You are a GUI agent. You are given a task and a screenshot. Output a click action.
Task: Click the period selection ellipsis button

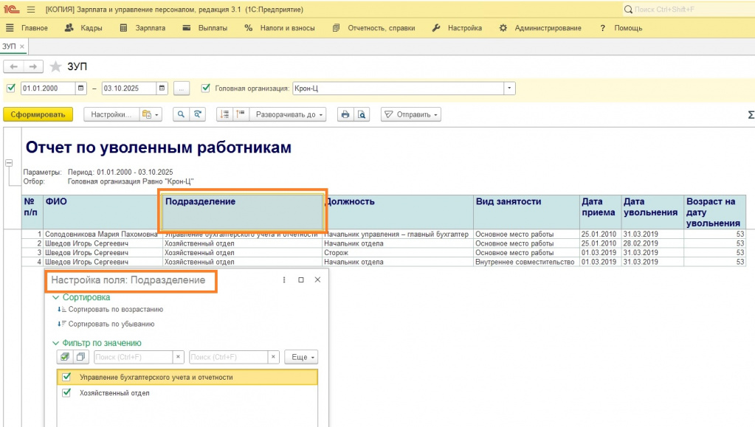(181, 88)
